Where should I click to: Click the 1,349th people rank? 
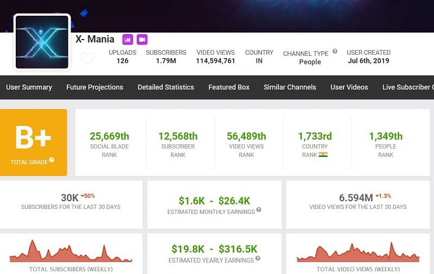[x=386, y=136]
